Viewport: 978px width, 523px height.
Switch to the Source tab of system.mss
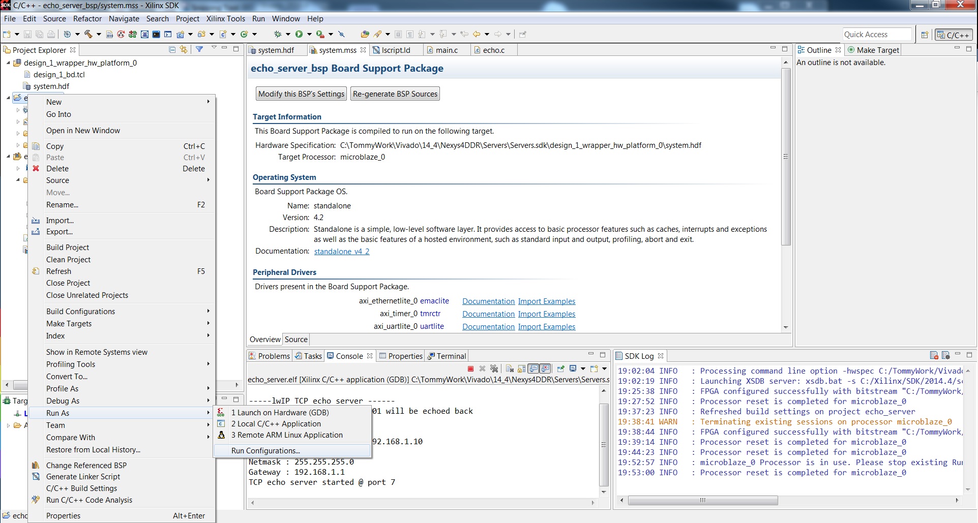296,340
